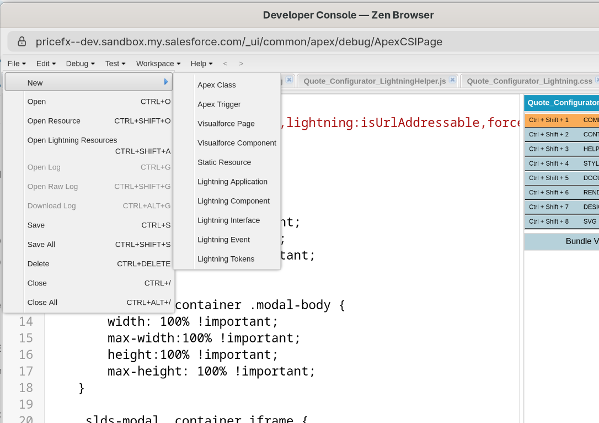Click Save All in File menu

41,245
